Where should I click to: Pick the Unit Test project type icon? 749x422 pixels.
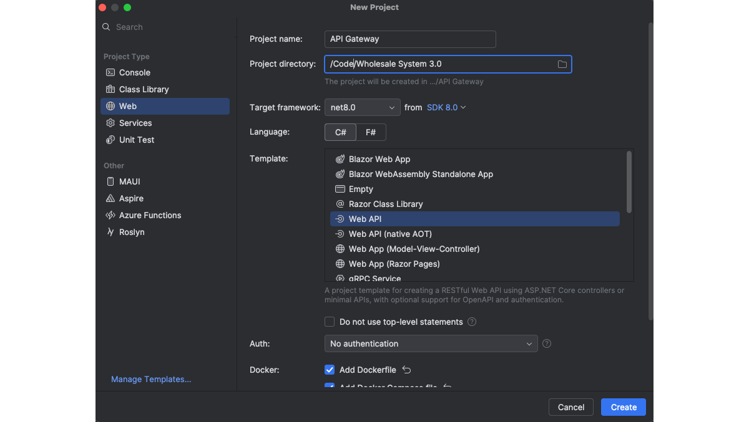(110, 140)
